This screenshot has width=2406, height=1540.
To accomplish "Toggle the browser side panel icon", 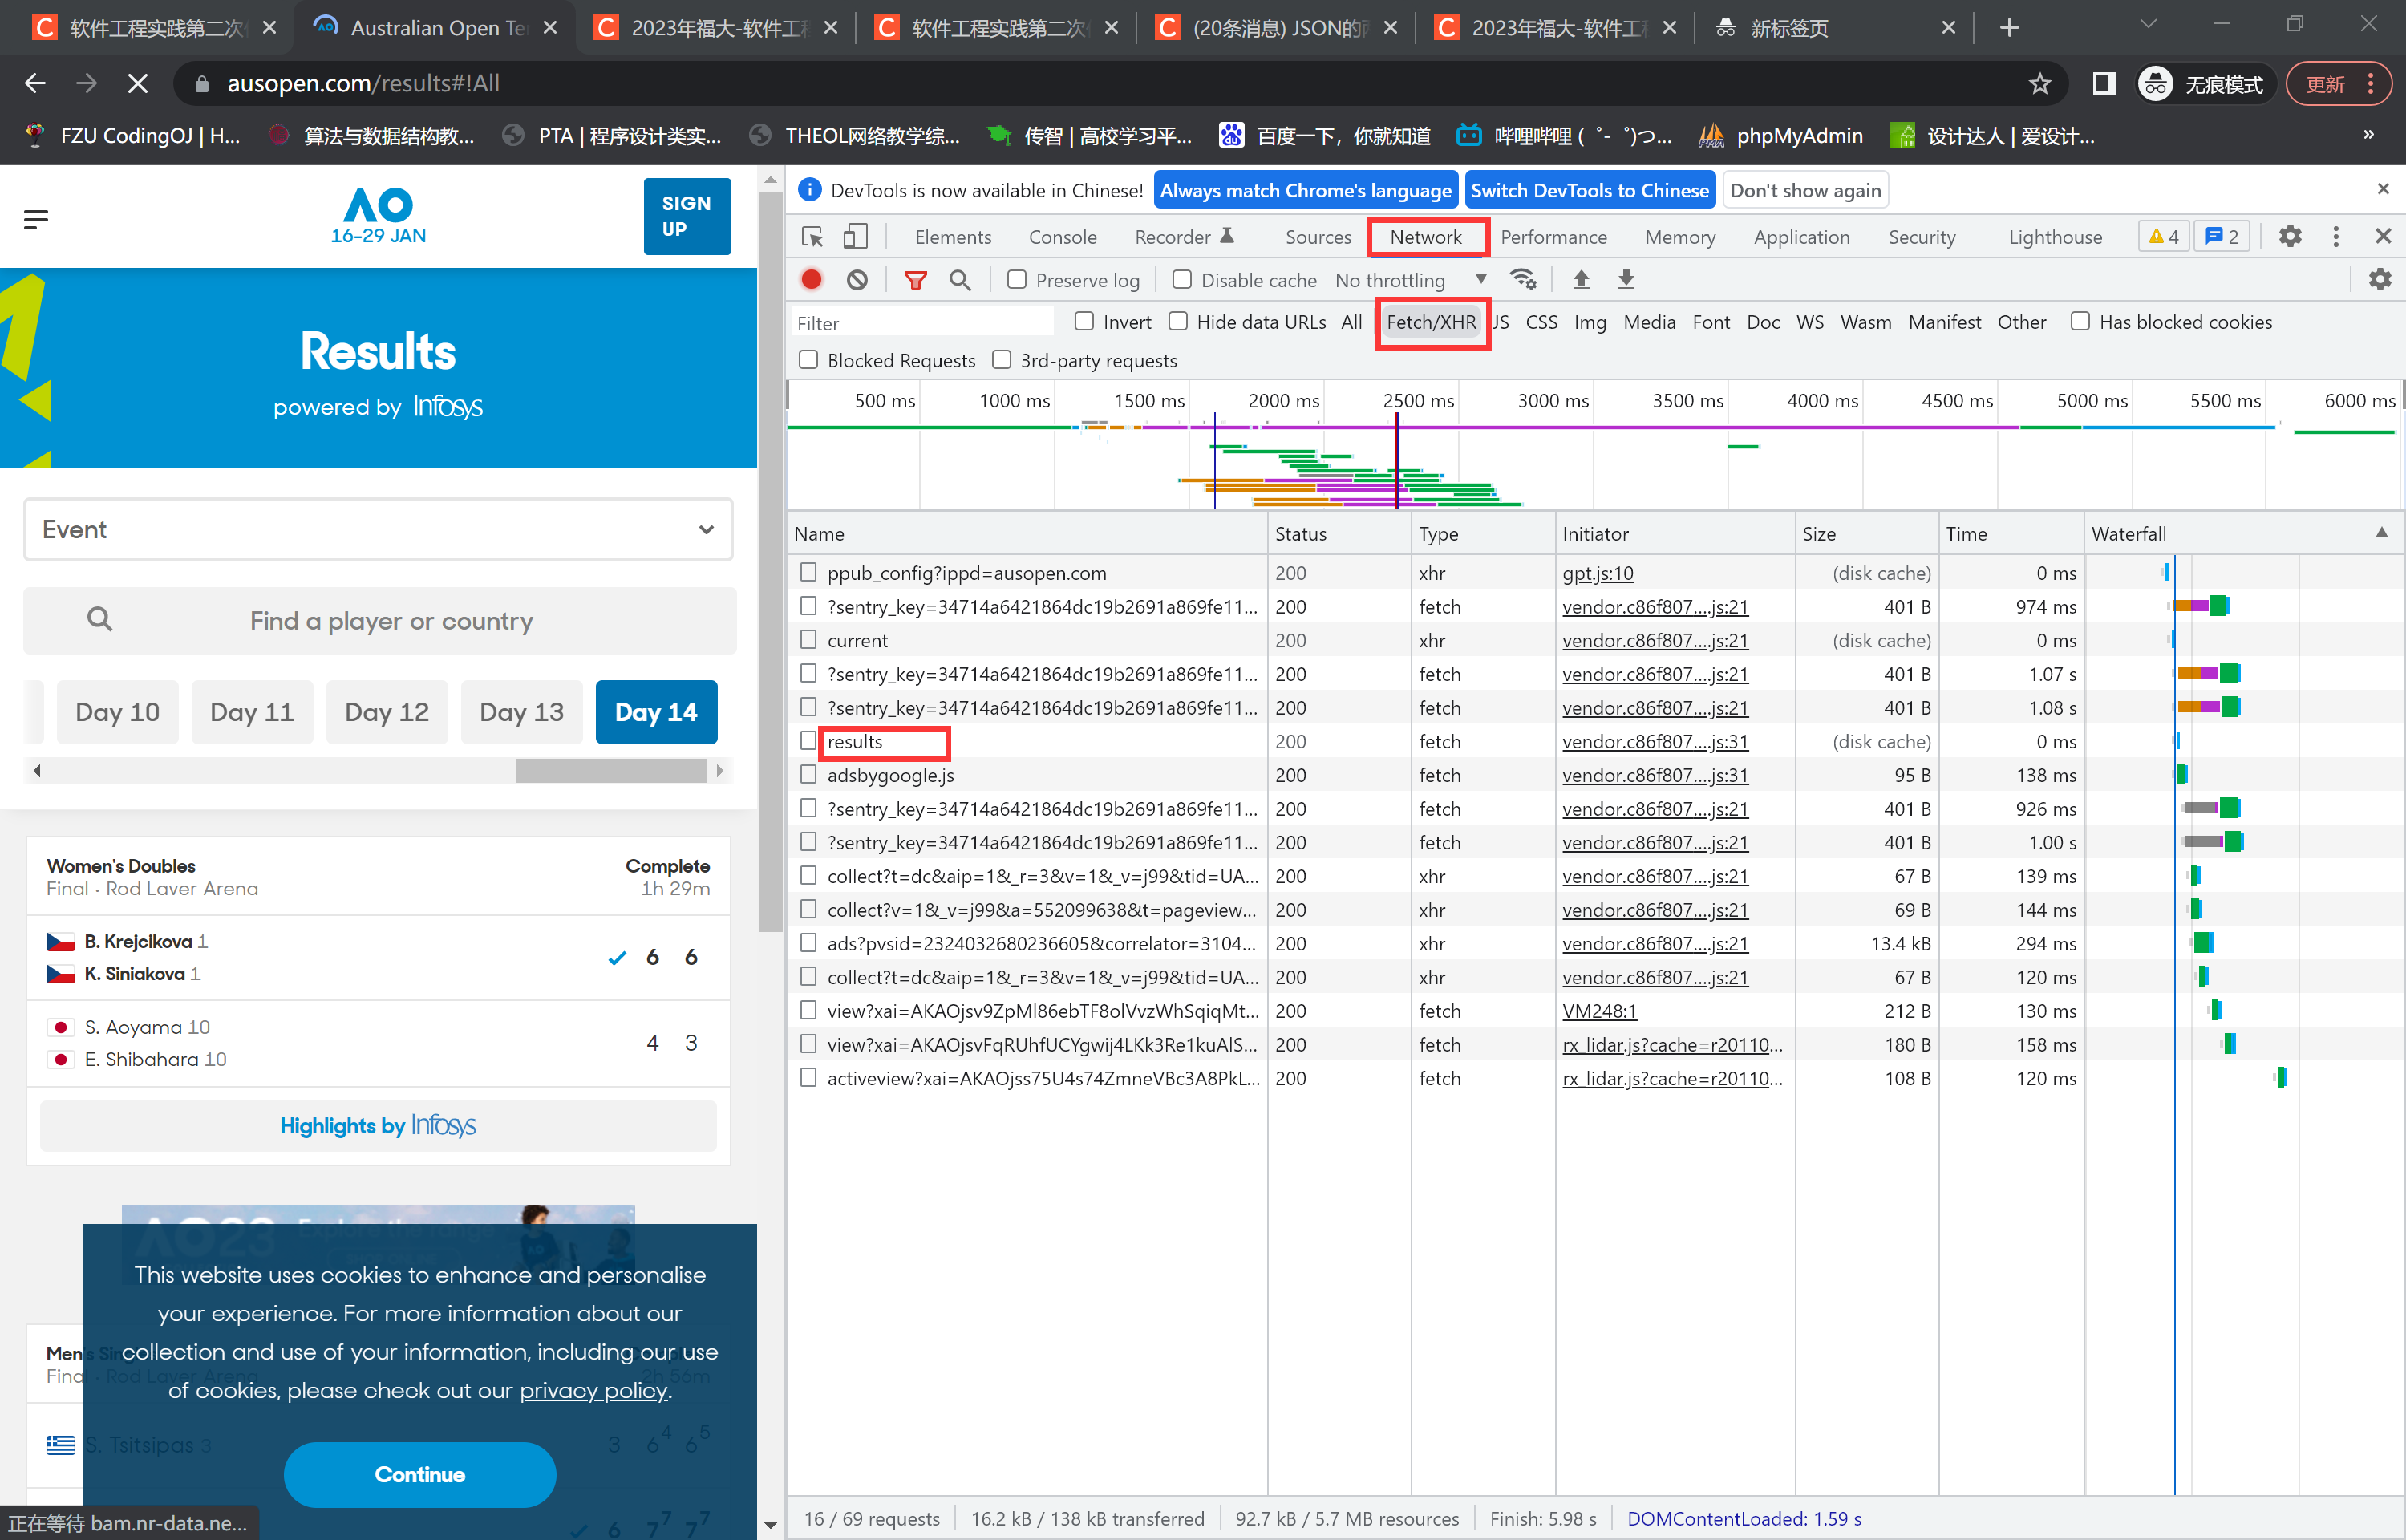I will pyautogui.click(x=2104, y=84).
